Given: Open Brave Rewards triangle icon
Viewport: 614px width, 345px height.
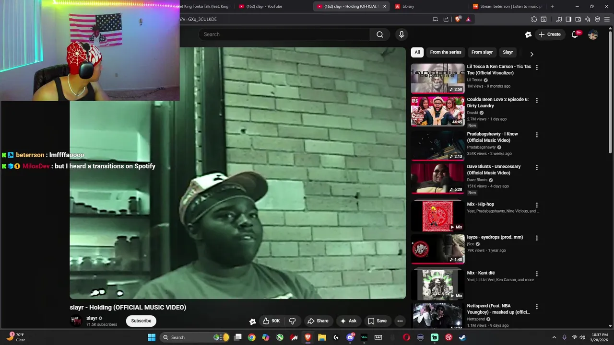Looking at the screenshot, I should tap(468, 19).
